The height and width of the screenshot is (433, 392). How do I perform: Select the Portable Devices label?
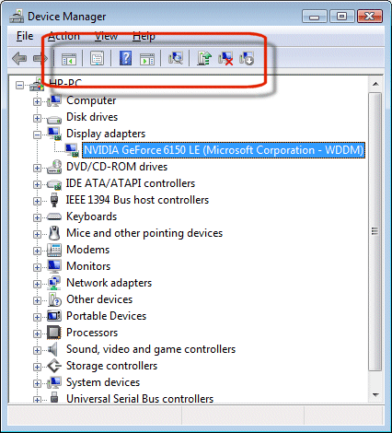(x=106, y=316)
